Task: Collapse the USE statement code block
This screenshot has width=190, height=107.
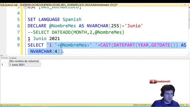Action: [x=25, y=7]
